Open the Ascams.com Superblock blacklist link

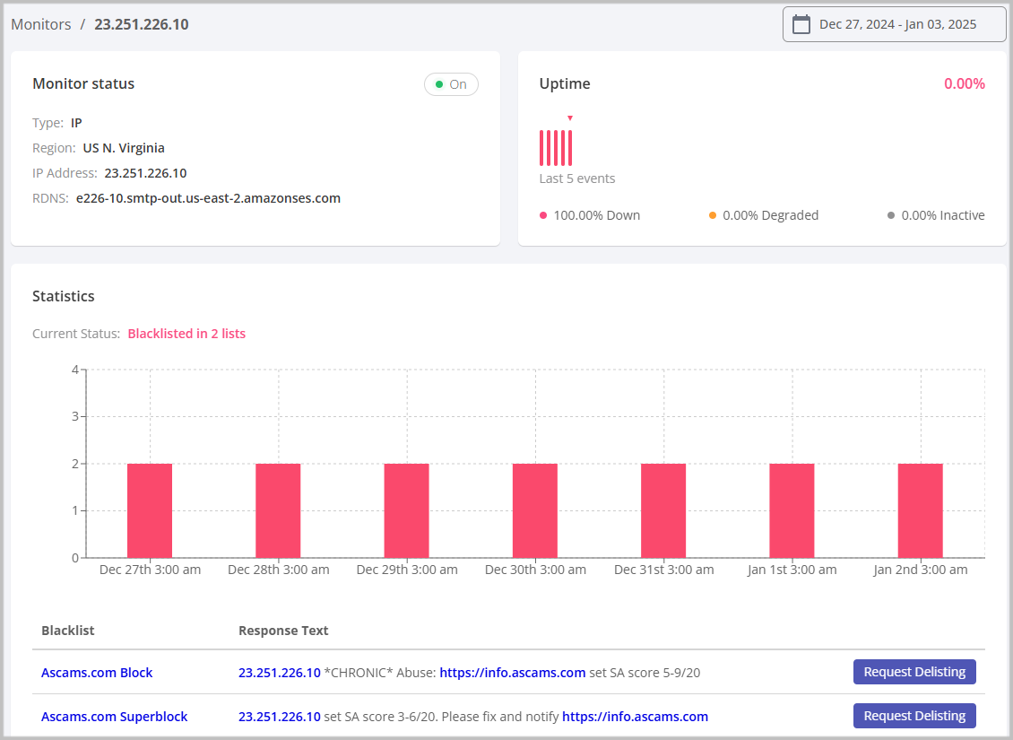114,716
